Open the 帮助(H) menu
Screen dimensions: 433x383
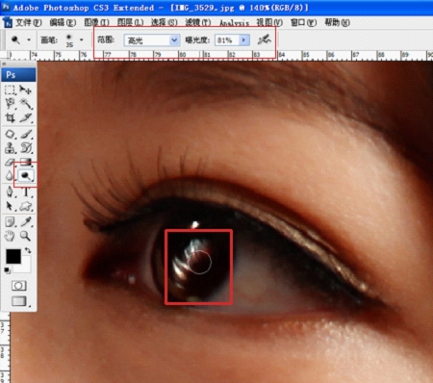(337, 22)
